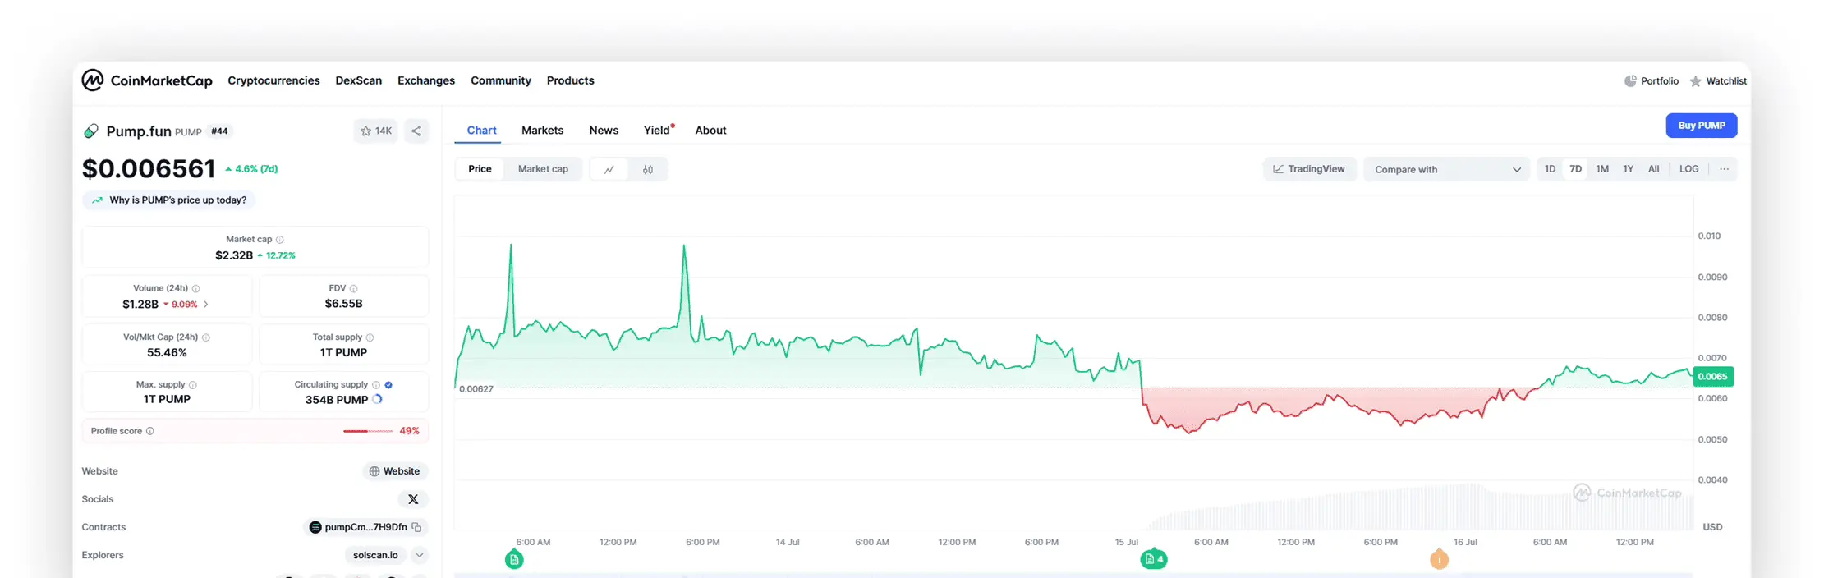This screenshot has height=578, width=1824.
Task: Switch to line chart view icon
Action: point(609,169)
